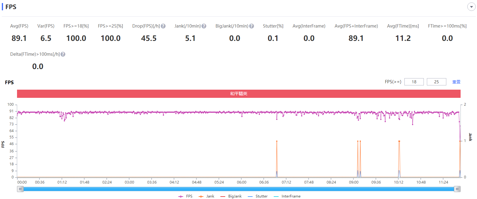Collapse the FPS panel with the arrow
Screen dimensions: 477x199
(x=471, y=7)
